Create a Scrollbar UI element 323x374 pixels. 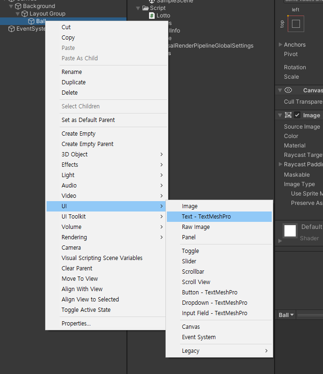tap(219, 272)
